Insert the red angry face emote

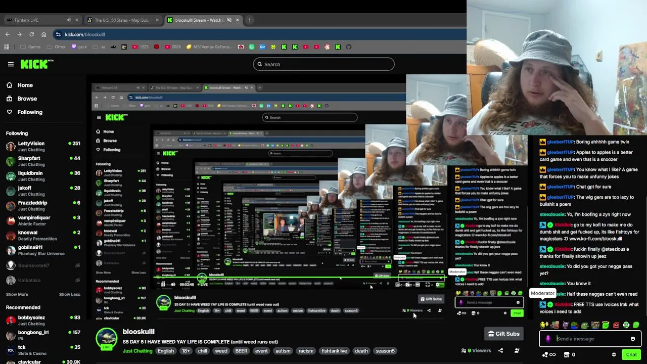click(x=616, y=325)
